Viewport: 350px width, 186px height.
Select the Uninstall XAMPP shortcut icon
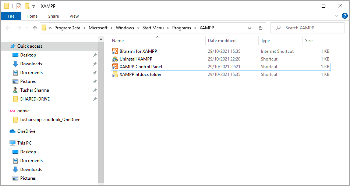(x=115, y=59)
